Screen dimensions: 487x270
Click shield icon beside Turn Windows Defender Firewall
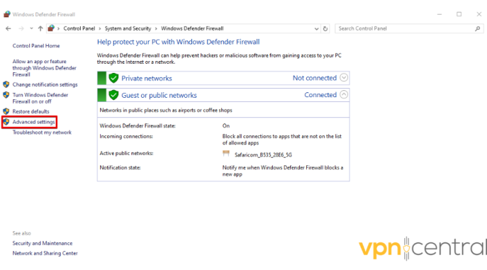(x=6, y=95)
